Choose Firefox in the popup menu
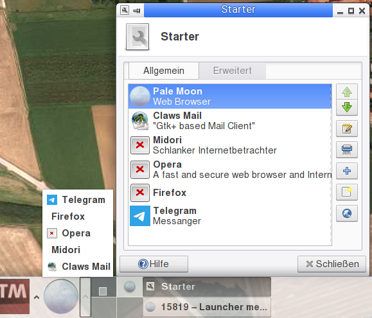 click(x=78, y=216)
